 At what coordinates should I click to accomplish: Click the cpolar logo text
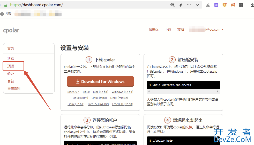click(11, 30)
